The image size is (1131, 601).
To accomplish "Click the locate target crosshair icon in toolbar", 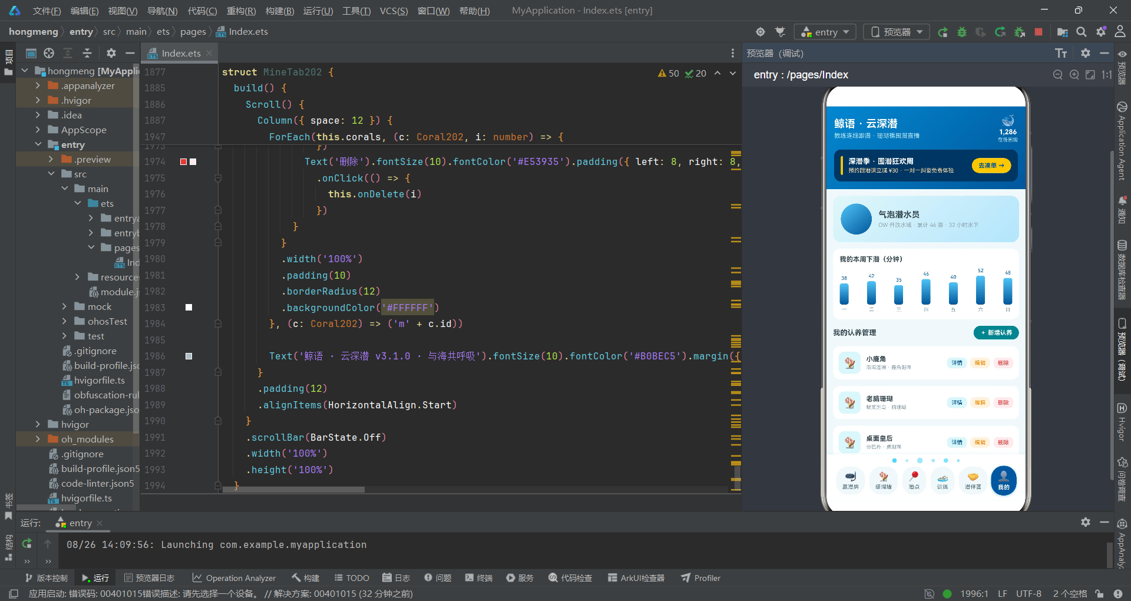I will tap(760, 32).
